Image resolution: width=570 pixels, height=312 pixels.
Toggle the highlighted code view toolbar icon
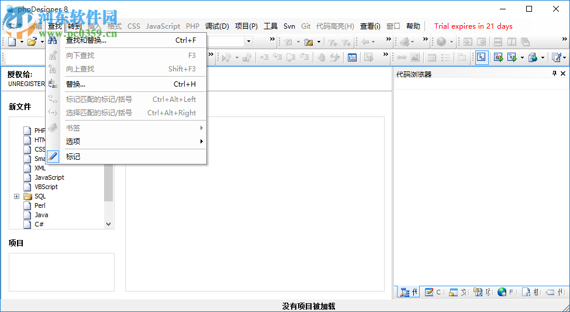482,57
